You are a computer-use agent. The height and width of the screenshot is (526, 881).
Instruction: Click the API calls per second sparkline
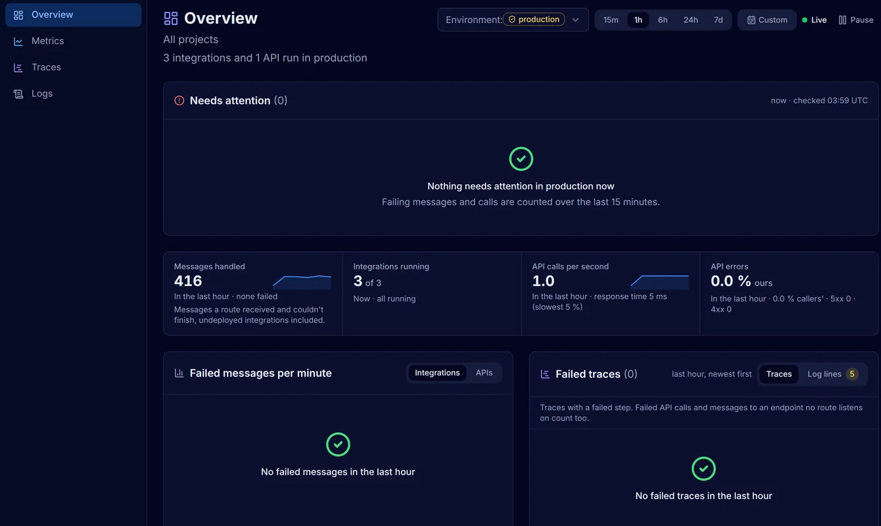click(659, 282)
